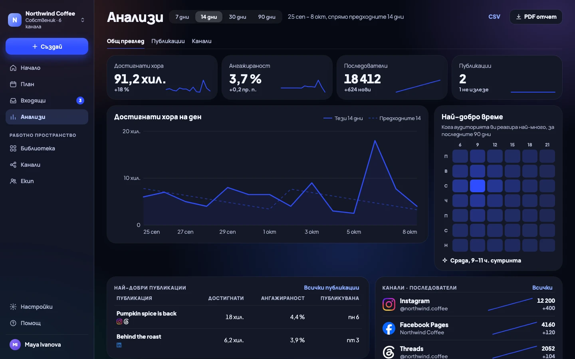
Task: Switch to the Канали tab under heading
Action: (202, 41)
